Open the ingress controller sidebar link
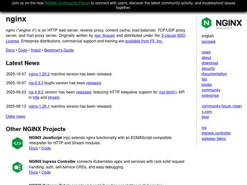 click(x=216, y=133)
